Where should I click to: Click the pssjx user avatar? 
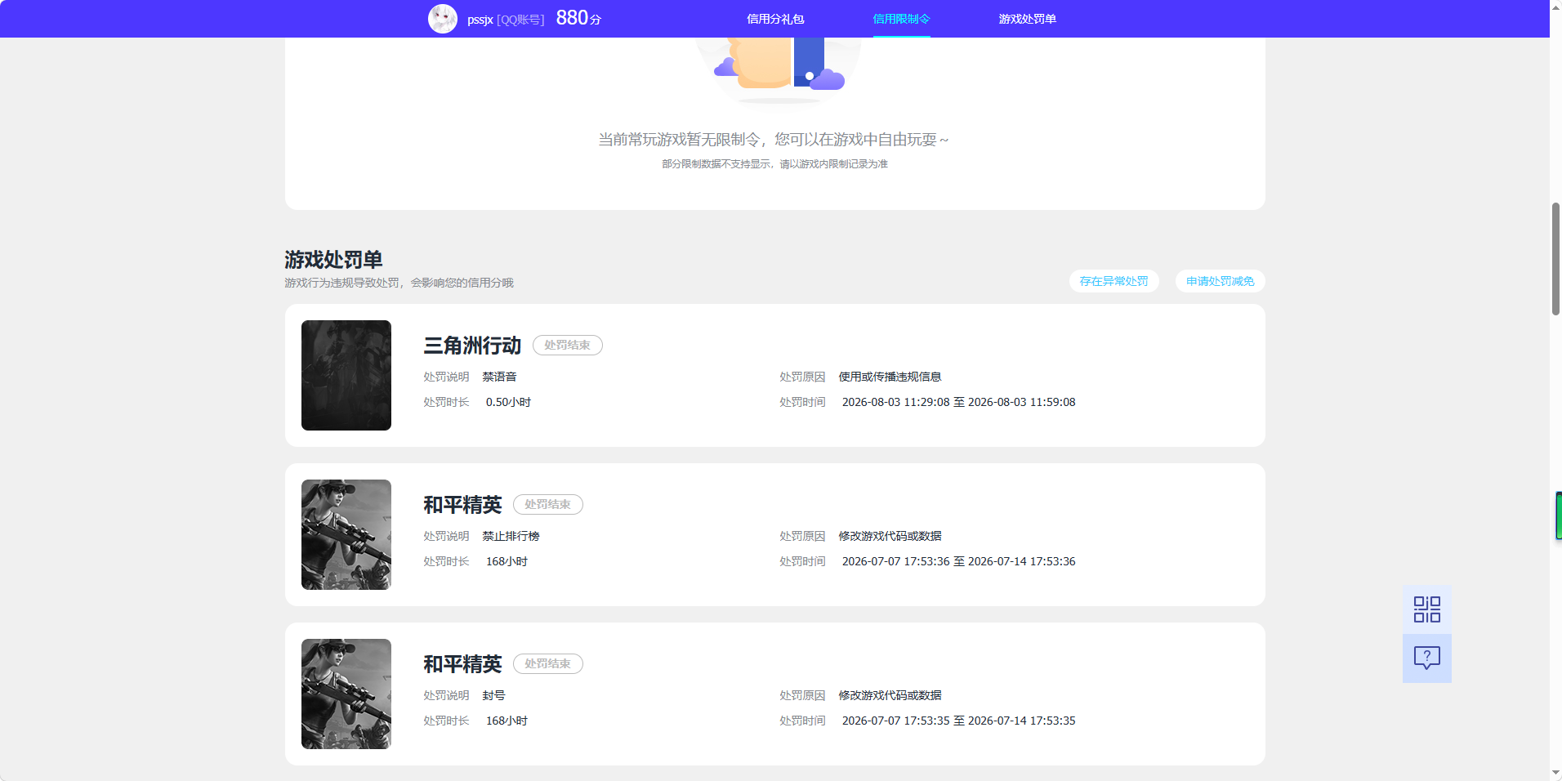443,19
